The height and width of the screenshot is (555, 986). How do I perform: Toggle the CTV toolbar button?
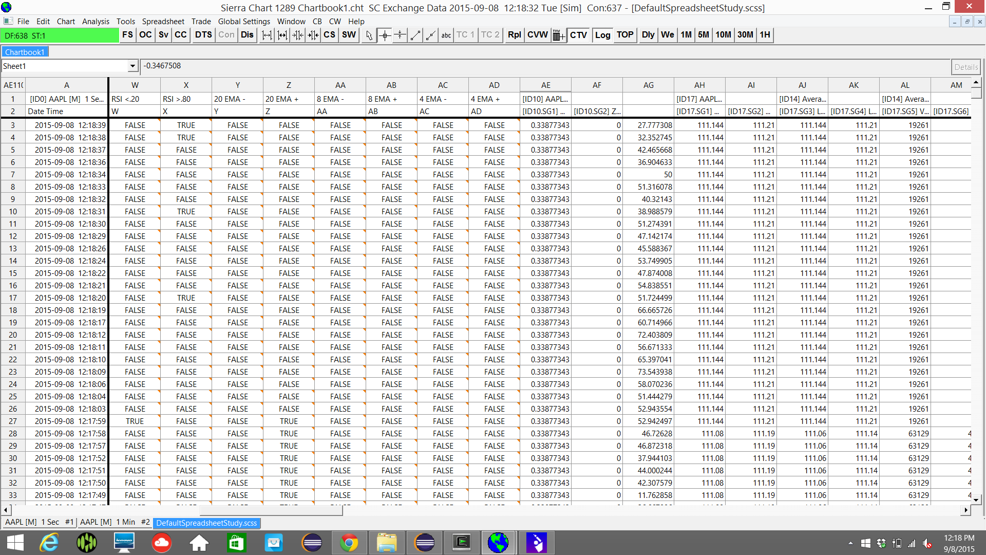pyautogui.click(x=578, y=35)
